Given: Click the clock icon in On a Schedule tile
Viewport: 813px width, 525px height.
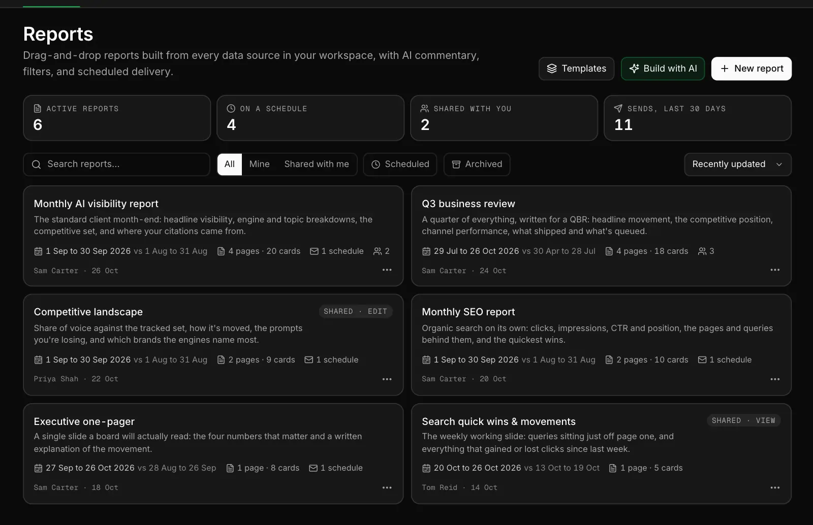Looking at the screenshot, I should click(231, 109).
